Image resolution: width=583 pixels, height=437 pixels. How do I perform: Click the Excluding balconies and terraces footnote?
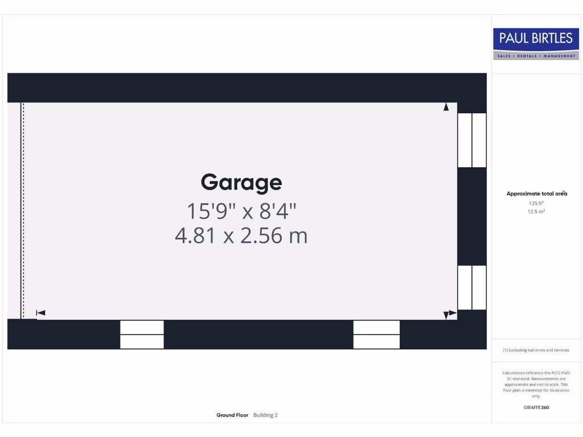536,351
